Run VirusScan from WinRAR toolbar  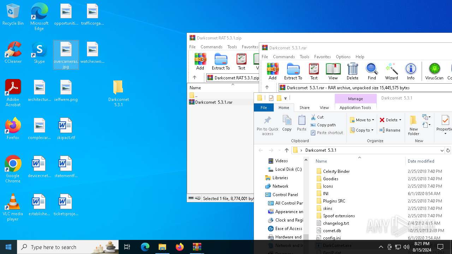(x=434, y=72)
